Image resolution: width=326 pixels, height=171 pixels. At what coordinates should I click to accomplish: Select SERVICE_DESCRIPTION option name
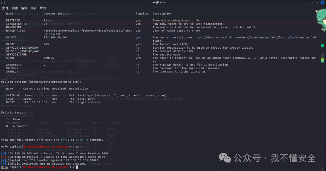click(22, 48)
